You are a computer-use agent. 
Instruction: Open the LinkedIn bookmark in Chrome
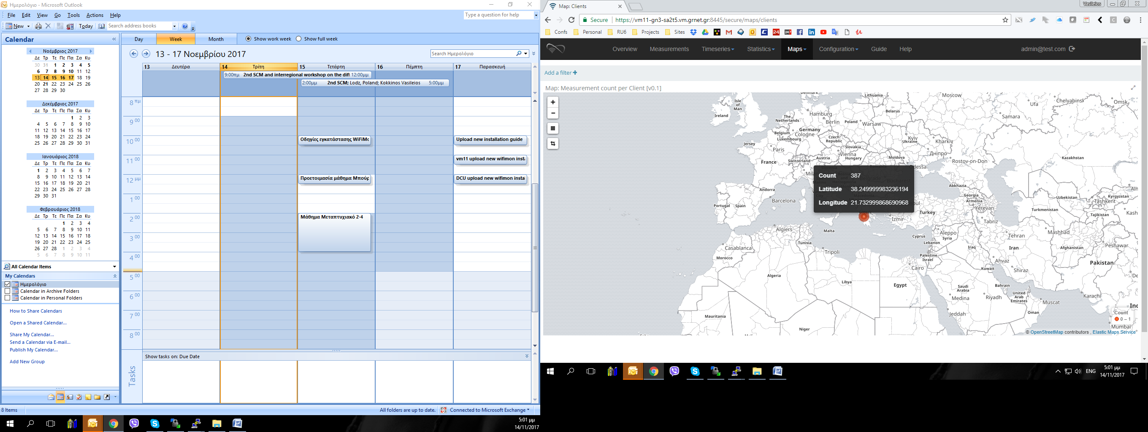(x=812, y=32)
